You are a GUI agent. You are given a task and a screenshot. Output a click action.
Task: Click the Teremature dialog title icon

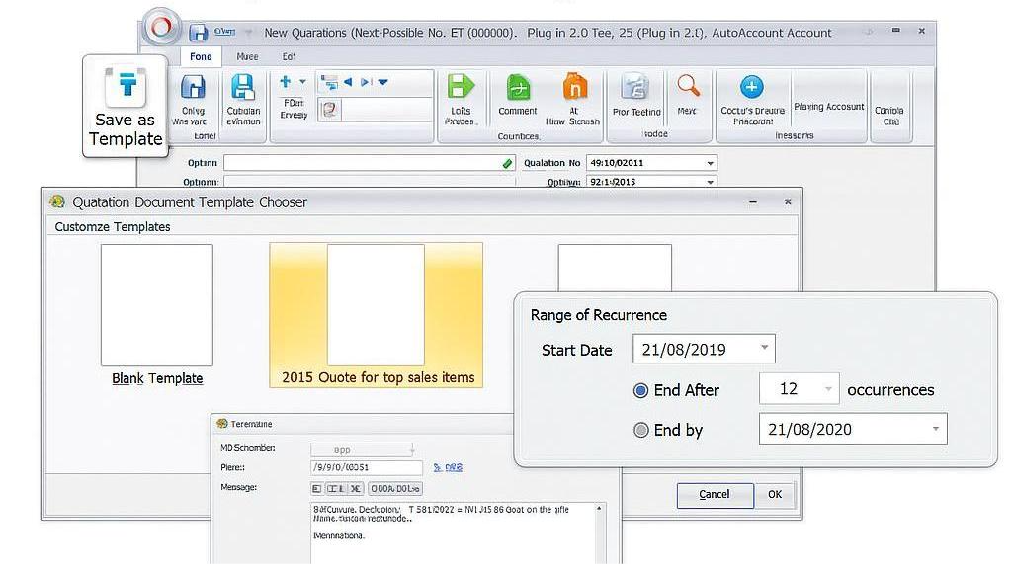[x=222, y=424]
